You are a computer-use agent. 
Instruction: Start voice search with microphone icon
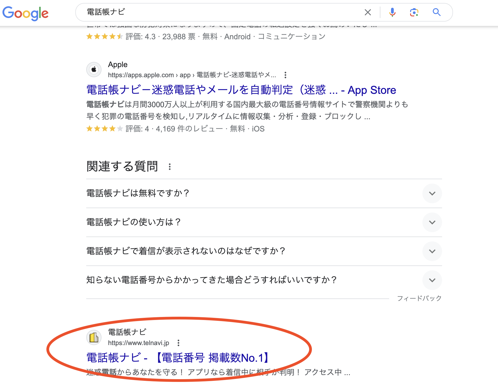392,12
